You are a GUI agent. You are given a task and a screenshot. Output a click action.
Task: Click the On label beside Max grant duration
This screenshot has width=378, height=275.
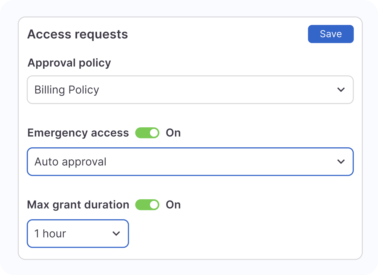[173, 205]
